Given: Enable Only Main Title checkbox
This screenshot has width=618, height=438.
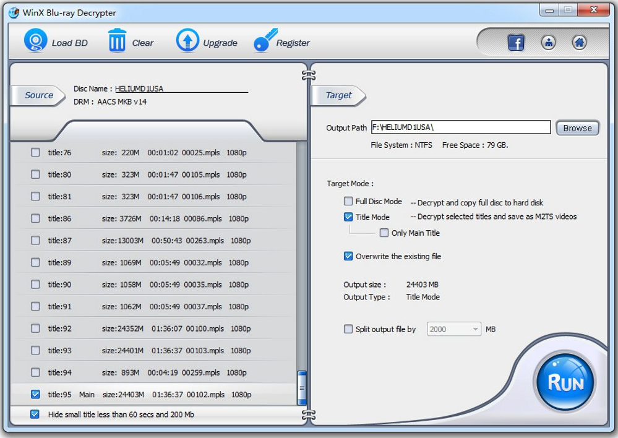Looking at the screenshot, I should point(384,233).
